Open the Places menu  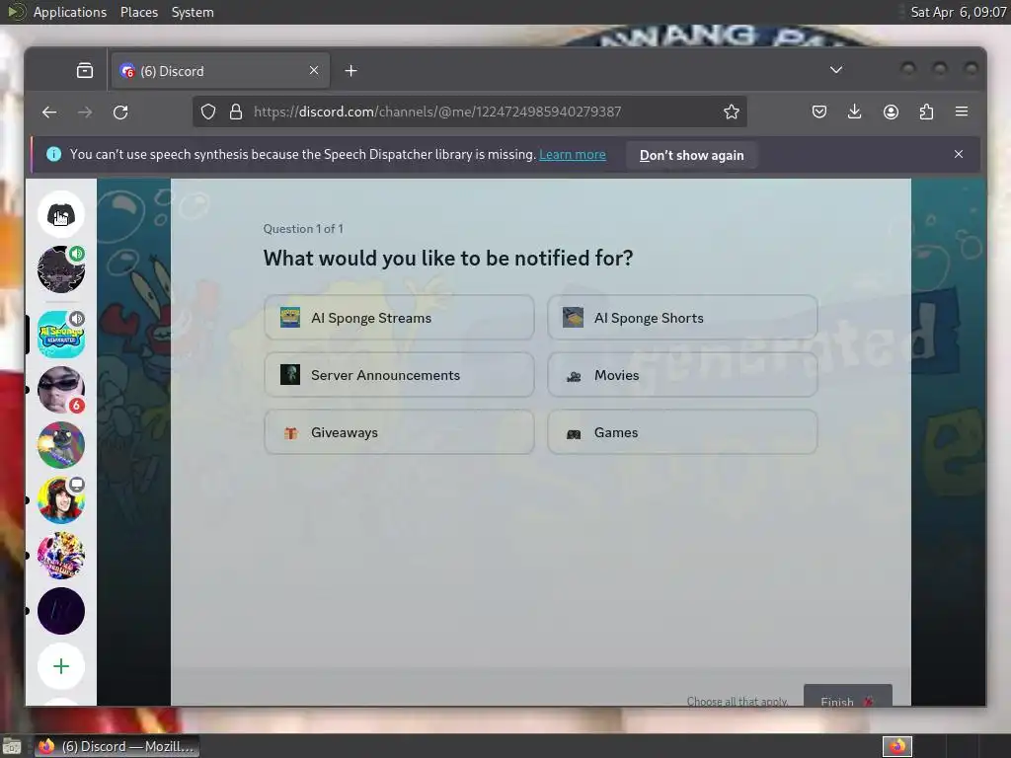tap(138, 12)
